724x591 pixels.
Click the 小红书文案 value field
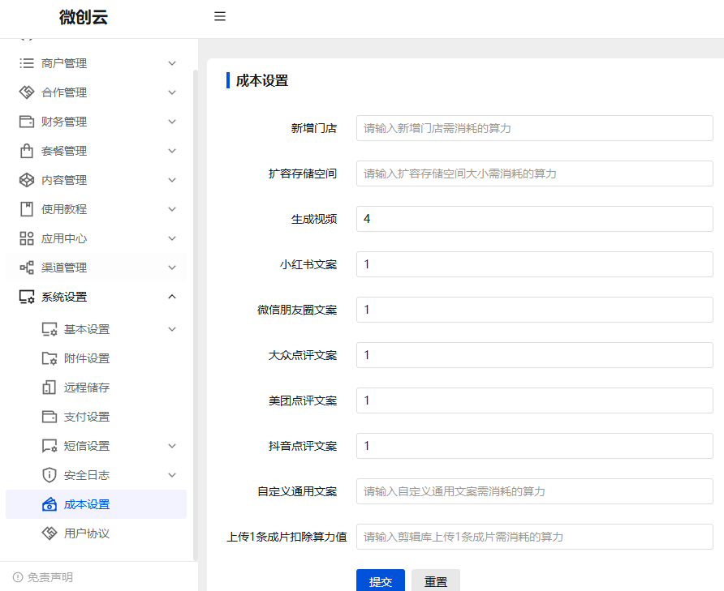(535, 264)
